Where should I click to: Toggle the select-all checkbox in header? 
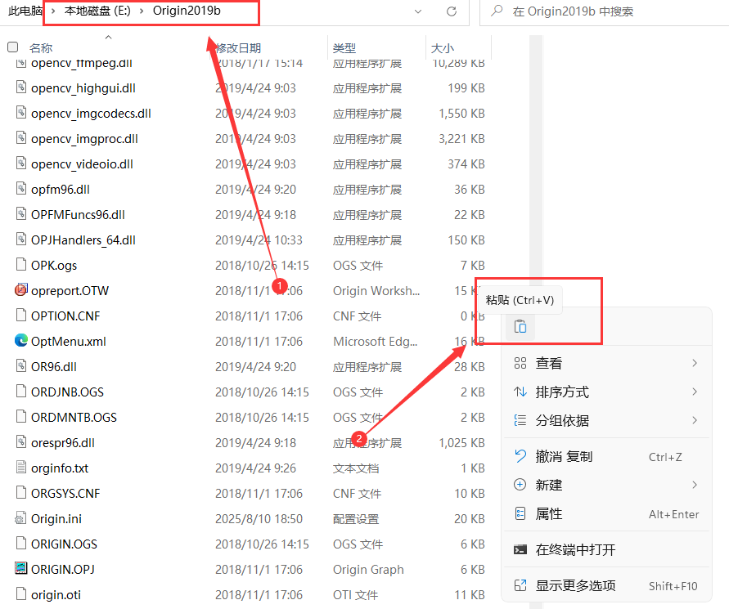[x=13, y=47]
